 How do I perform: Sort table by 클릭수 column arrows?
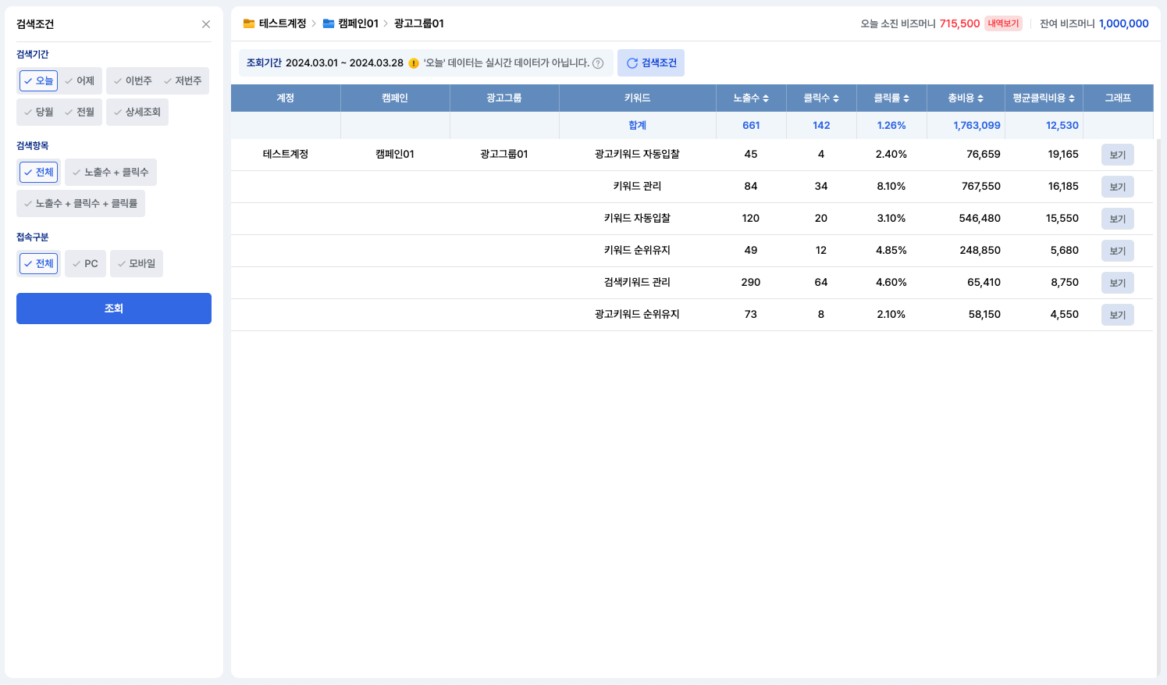tap(836, 98)
